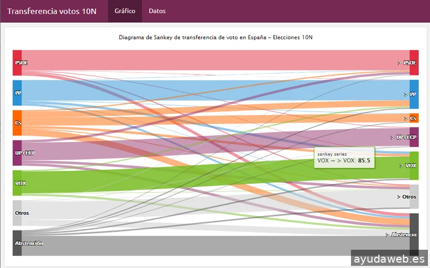Click the > Abstención destination node
Viewport: 430px width, 268px height.
point(414,234)
